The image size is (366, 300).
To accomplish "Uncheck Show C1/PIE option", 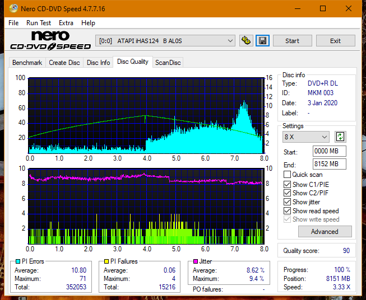I will click(287, 184).
